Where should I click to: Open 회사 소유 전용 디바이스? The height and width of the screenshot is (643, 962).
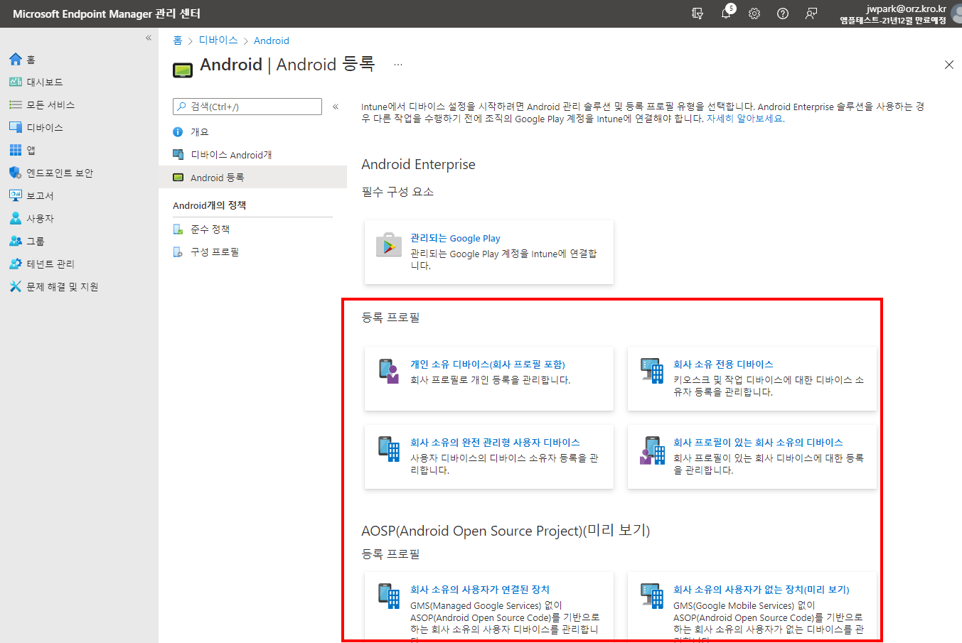723,364
